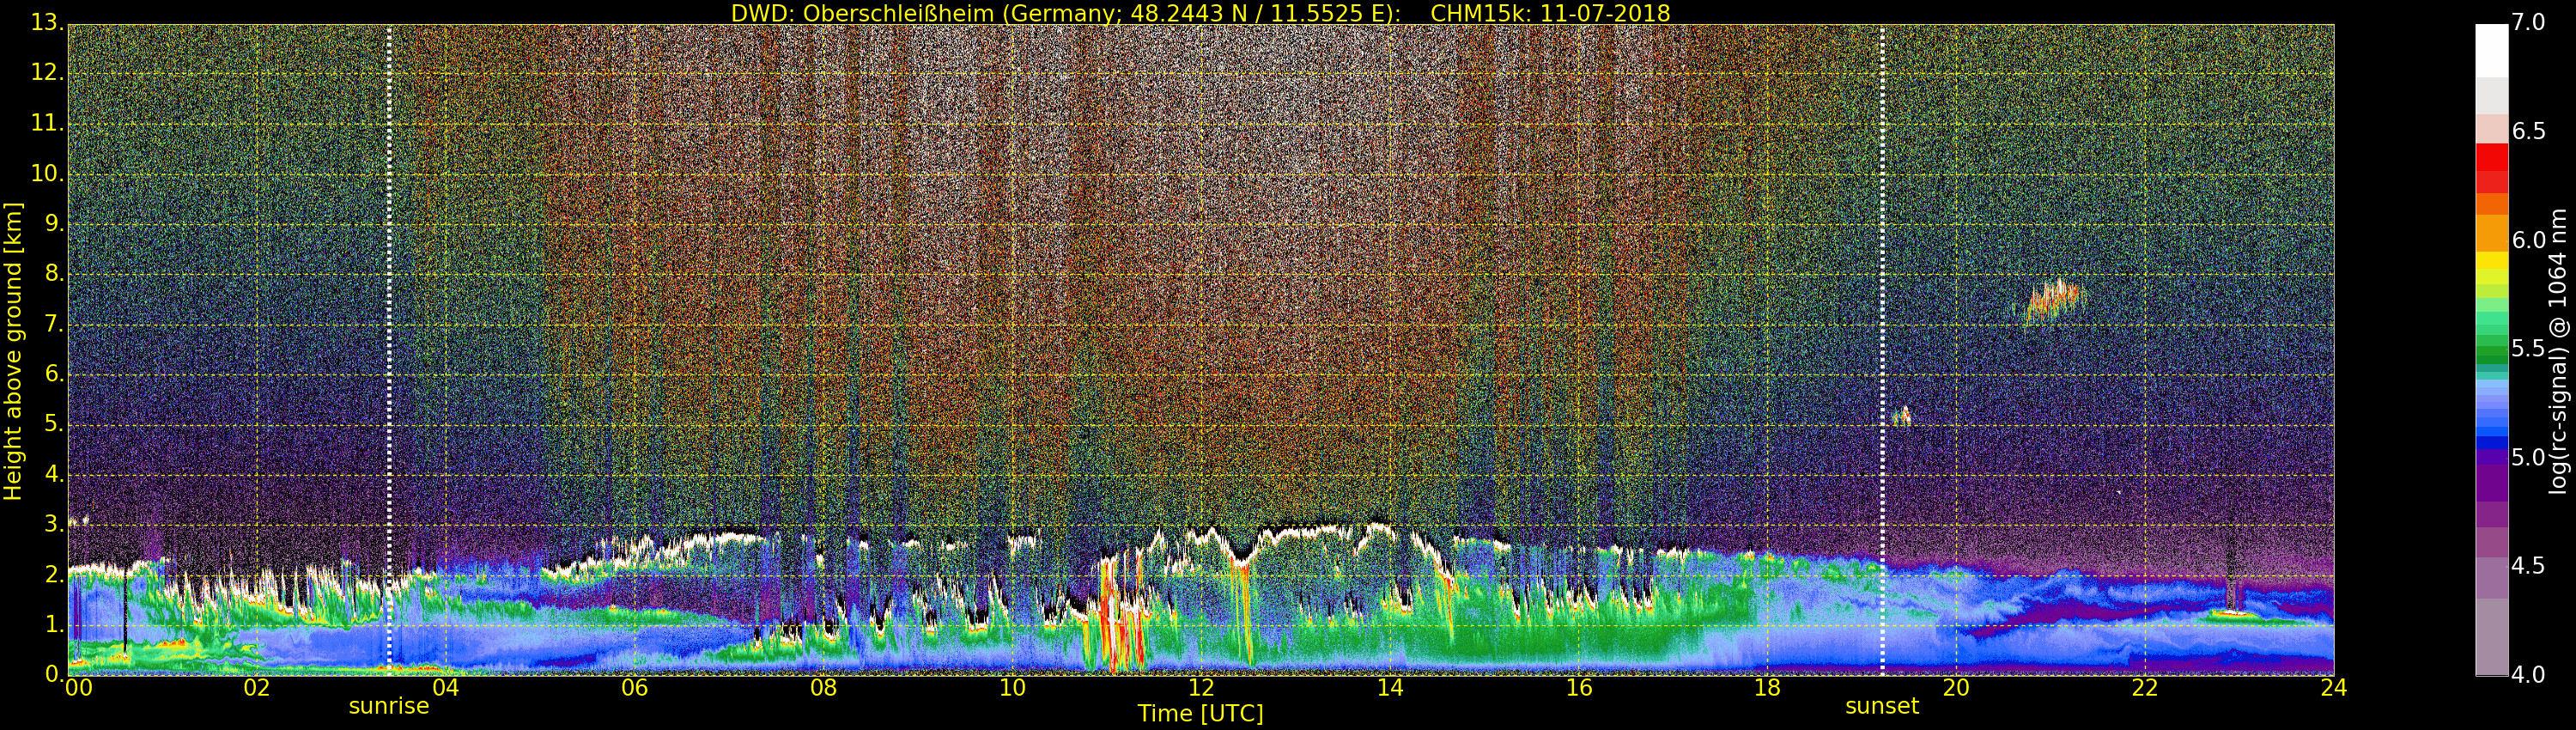The height and width of the screenshot is (730, 2576).
Task: Click the 6.5 tick label on the colorbar
Action: coord(2528,131)
